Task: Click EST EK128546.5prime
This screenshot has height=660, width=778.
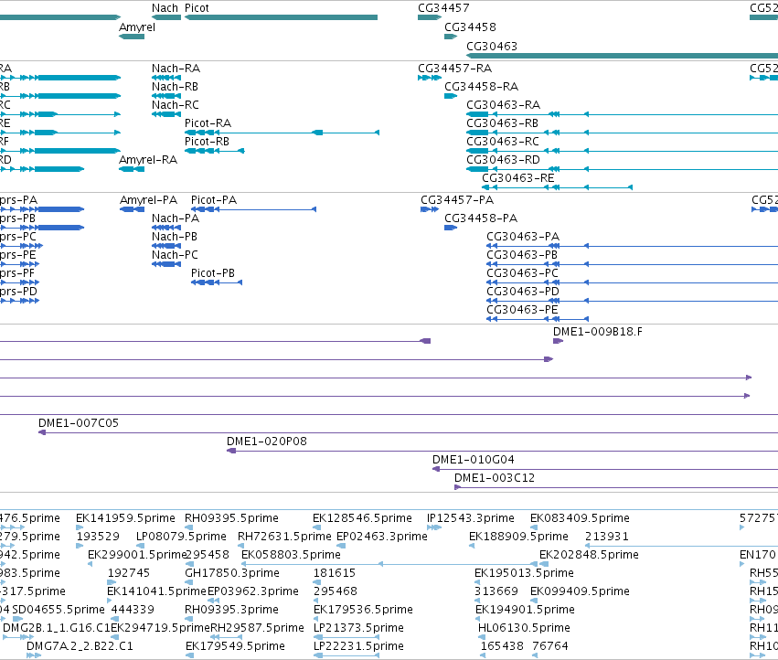Action: [x=362, y=518]
